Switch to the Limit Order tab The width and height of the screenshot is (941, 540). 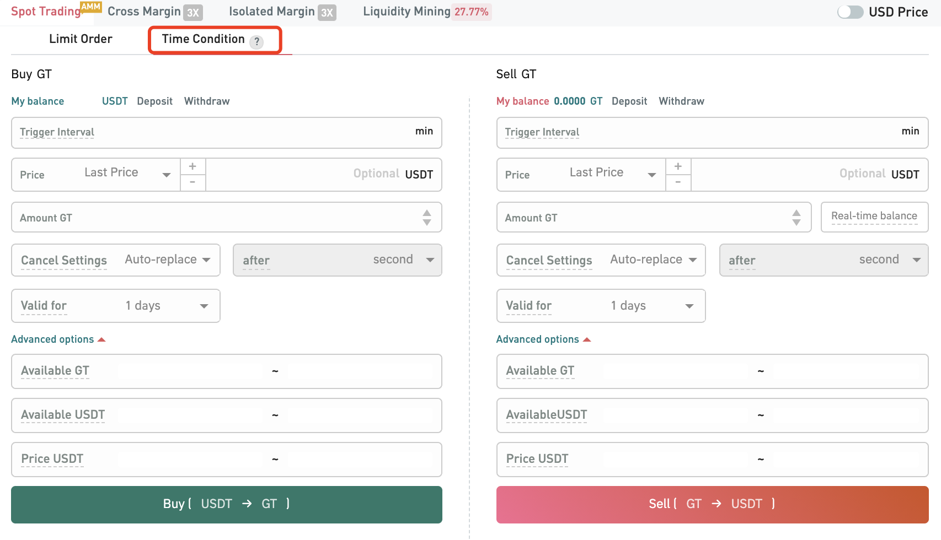pos(81,39)
